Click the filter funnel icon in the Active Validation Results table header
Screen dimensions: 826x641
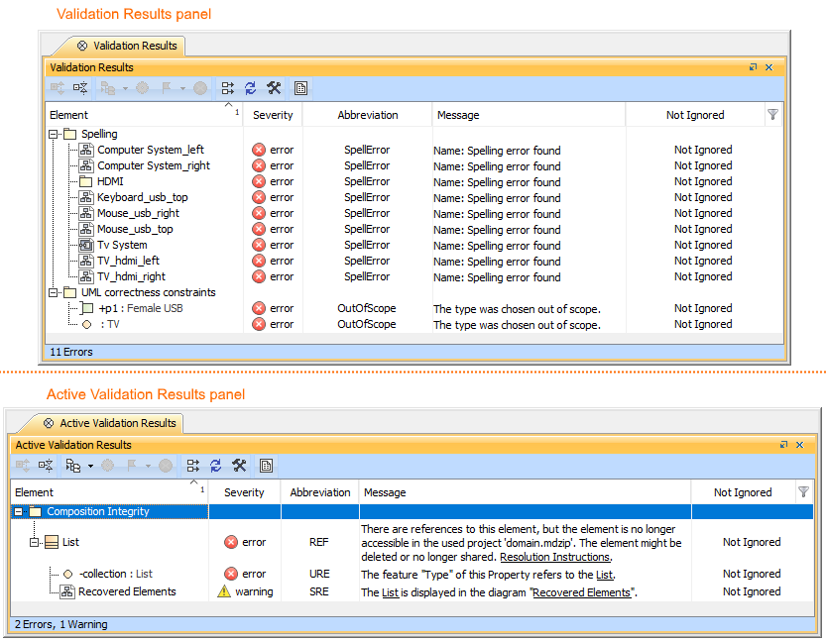pyautogui.click(x=803, y=492)
